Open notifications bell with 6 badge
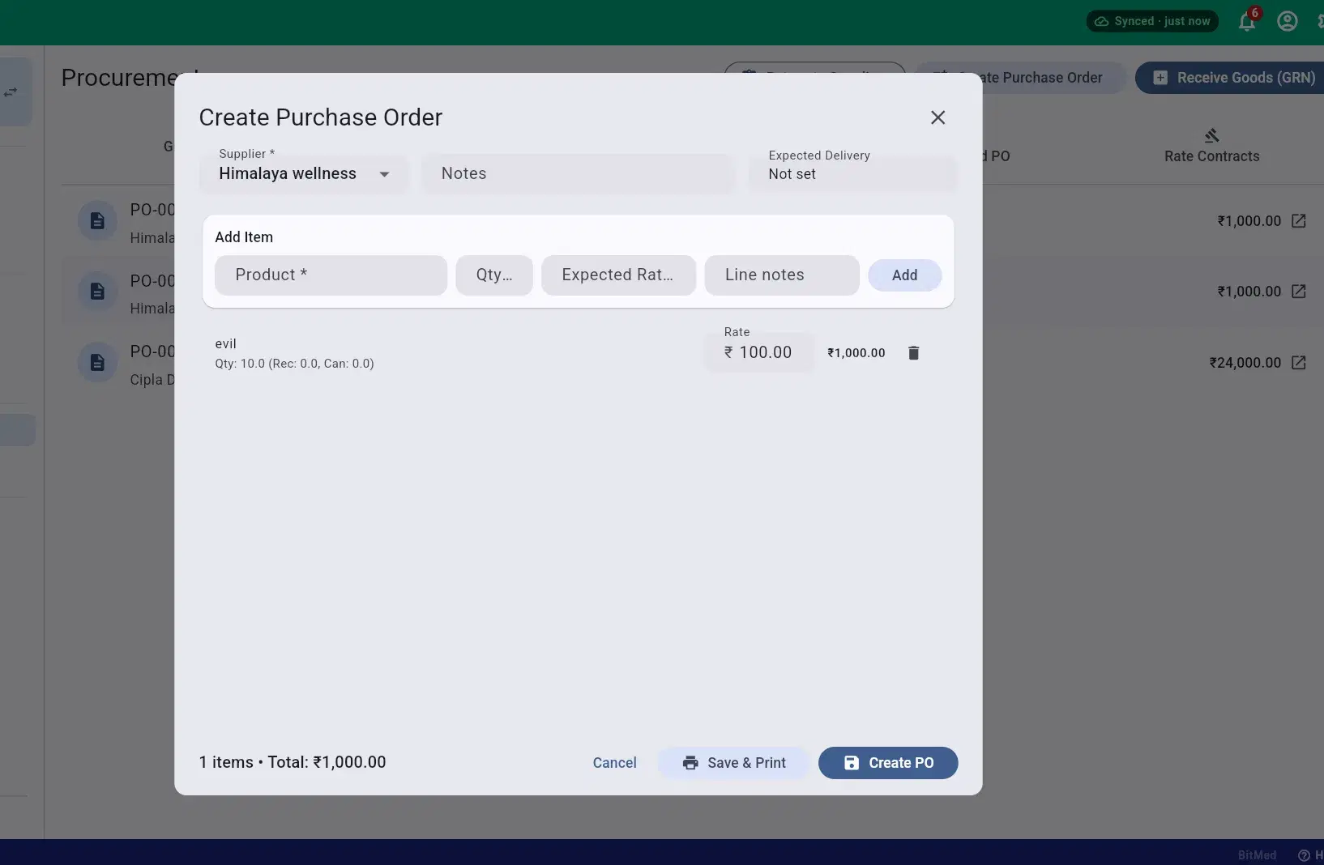The width and height of the screenshot is (1324, 865). [x=1247, y=21]
